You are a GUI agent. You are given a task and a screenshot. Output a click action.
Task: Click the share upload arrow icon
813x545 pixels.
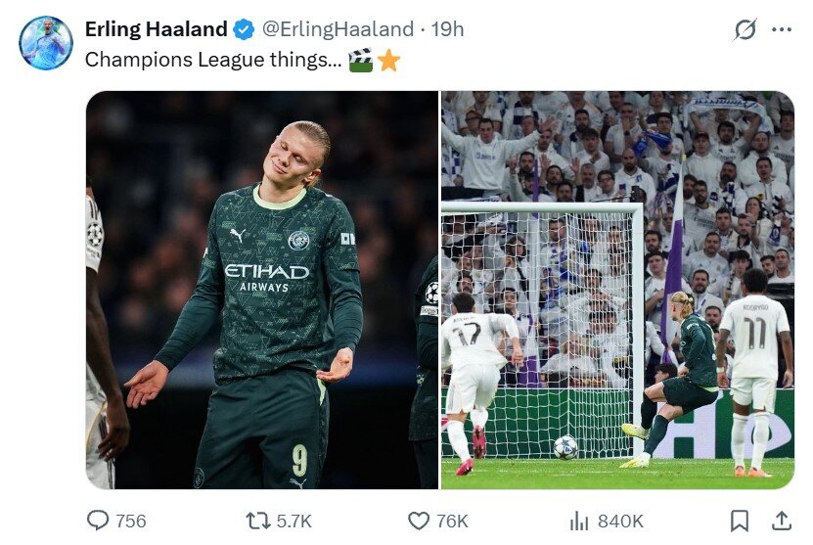[782, 521]
